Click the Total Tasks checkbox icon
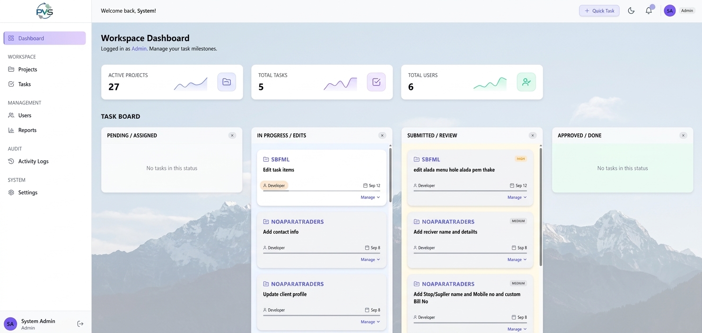The height and width of the screenshot is (333, 702). pyautogui.click(x=377, y=82)
